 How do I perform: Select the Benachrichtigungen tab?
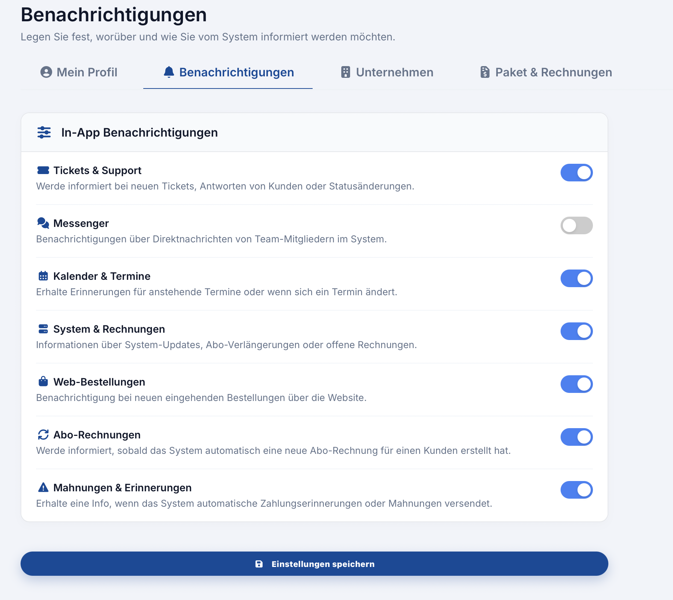click(x=228, y=72)
